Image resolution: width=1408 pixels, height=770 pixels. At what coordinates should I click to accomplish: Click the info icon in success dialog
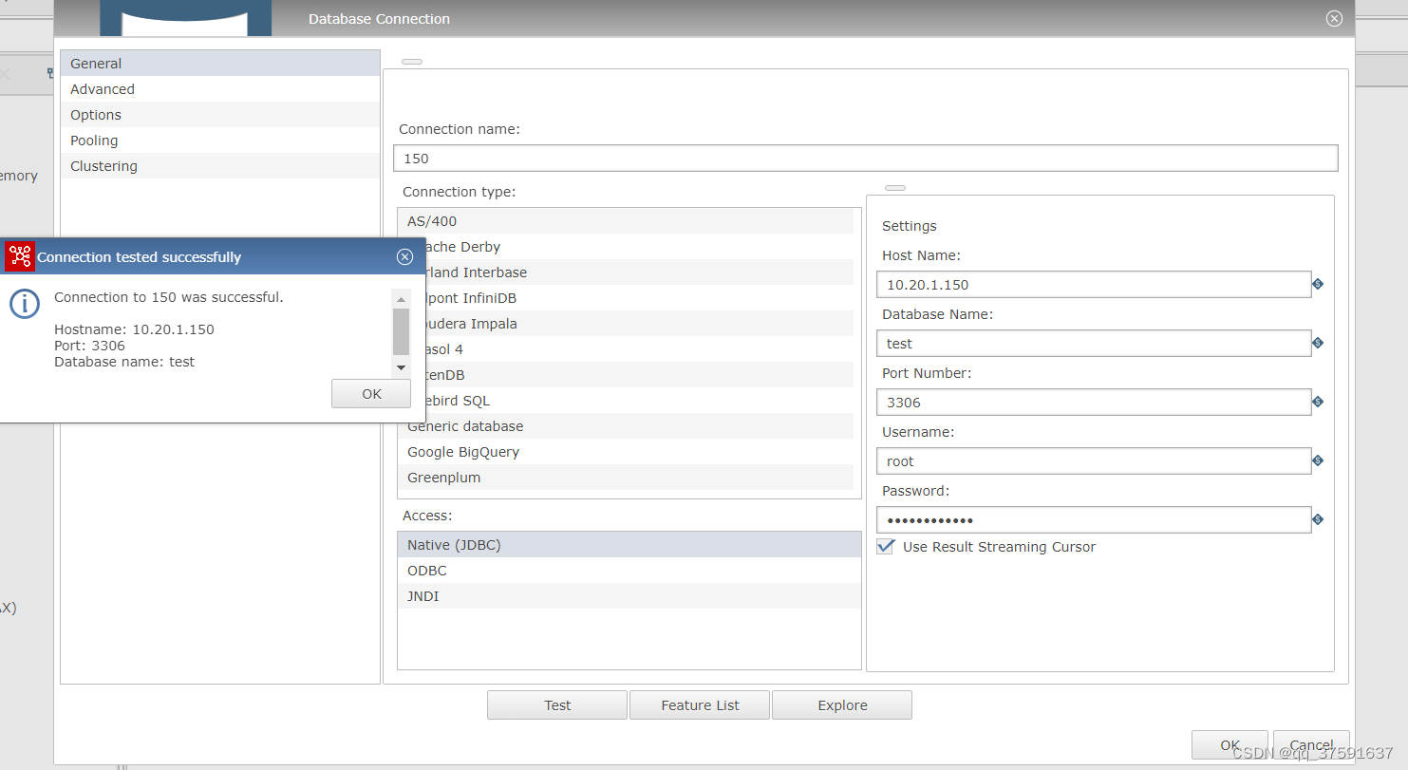[25, 304]
